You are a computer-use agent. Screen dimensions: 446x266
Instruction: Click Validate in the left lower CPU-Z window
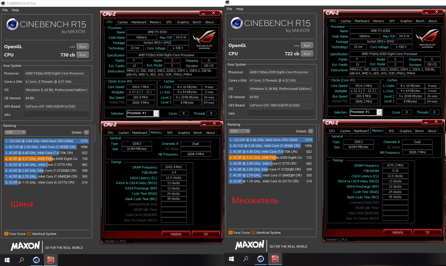tap(176, 234)
